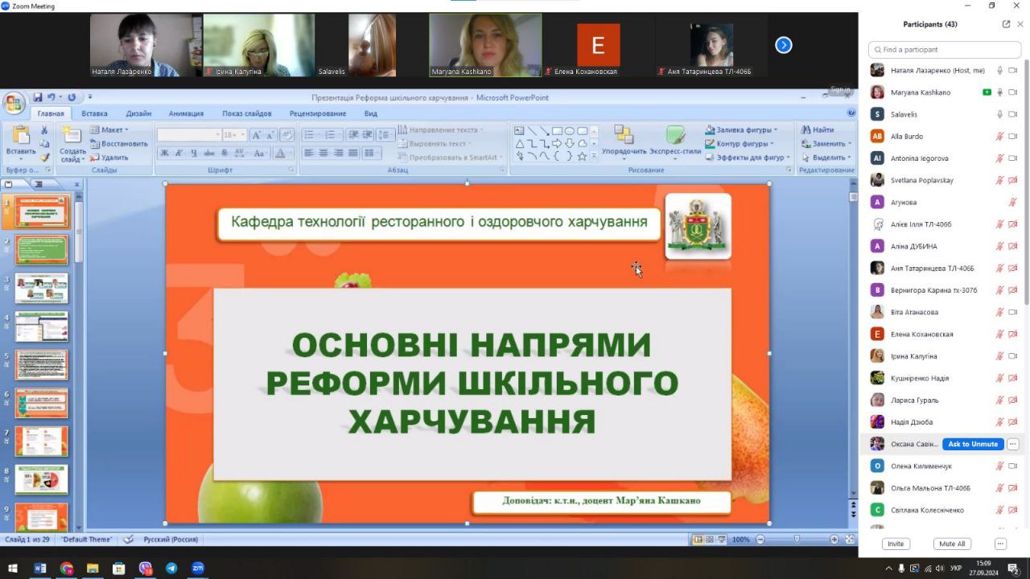
Task: Click the Office button in PowerPoint
Action: click(x=14, y=103)
